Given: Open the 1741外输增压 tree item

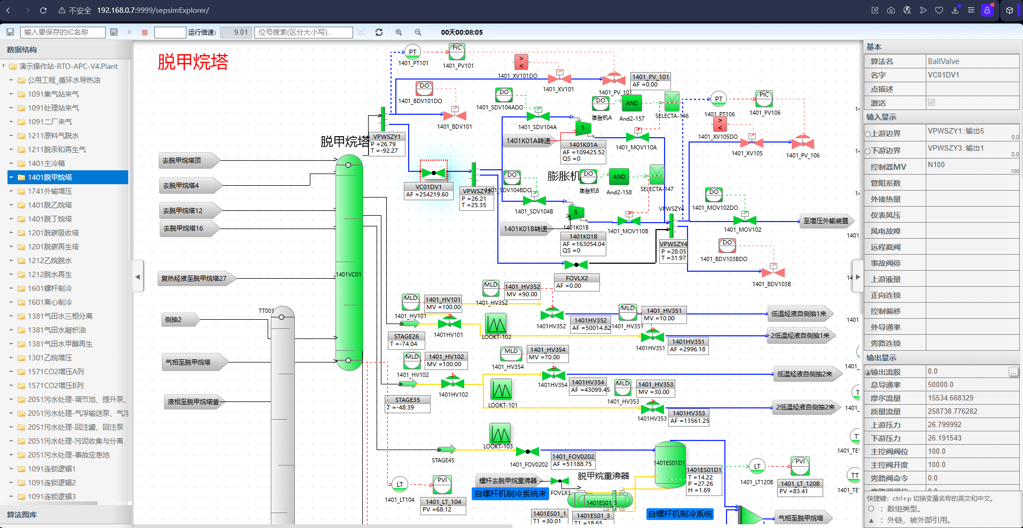Looking at the screenshot, I should (50, 191).
